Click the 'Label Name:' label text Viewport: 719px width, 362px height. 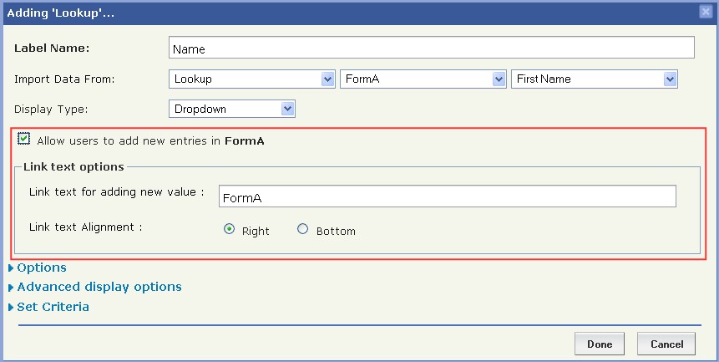tap(52, 48)
